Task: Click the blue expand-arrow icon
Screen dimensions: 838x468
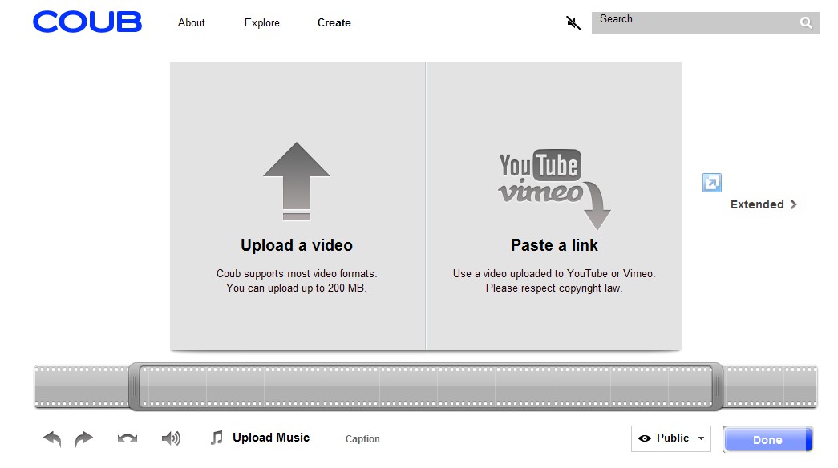Action: [x=712, y=183]
